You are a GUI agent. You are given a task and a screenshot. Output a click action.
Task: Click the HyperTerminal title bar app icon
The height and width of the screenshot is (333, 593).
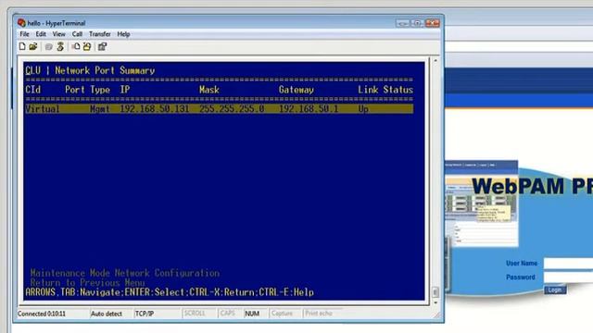point(21,23)
